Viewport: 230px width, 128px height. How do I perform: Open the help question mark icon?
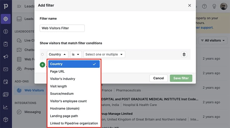pos(204,6)
